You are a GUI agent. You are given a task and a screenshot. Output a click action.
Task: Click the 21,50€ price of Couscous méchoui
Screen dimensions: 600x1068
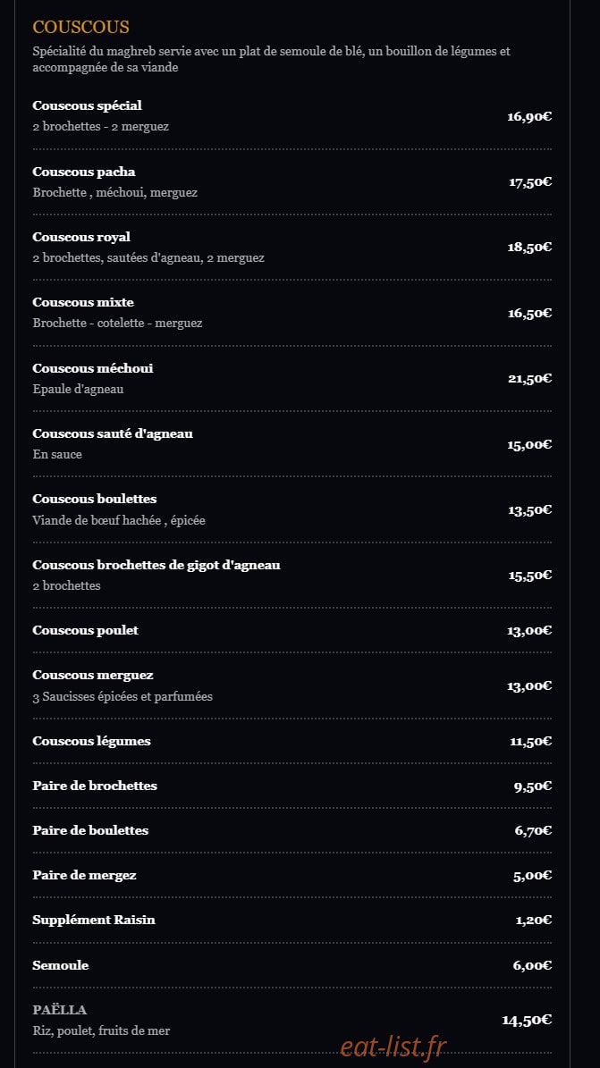(x=529, y=379)
